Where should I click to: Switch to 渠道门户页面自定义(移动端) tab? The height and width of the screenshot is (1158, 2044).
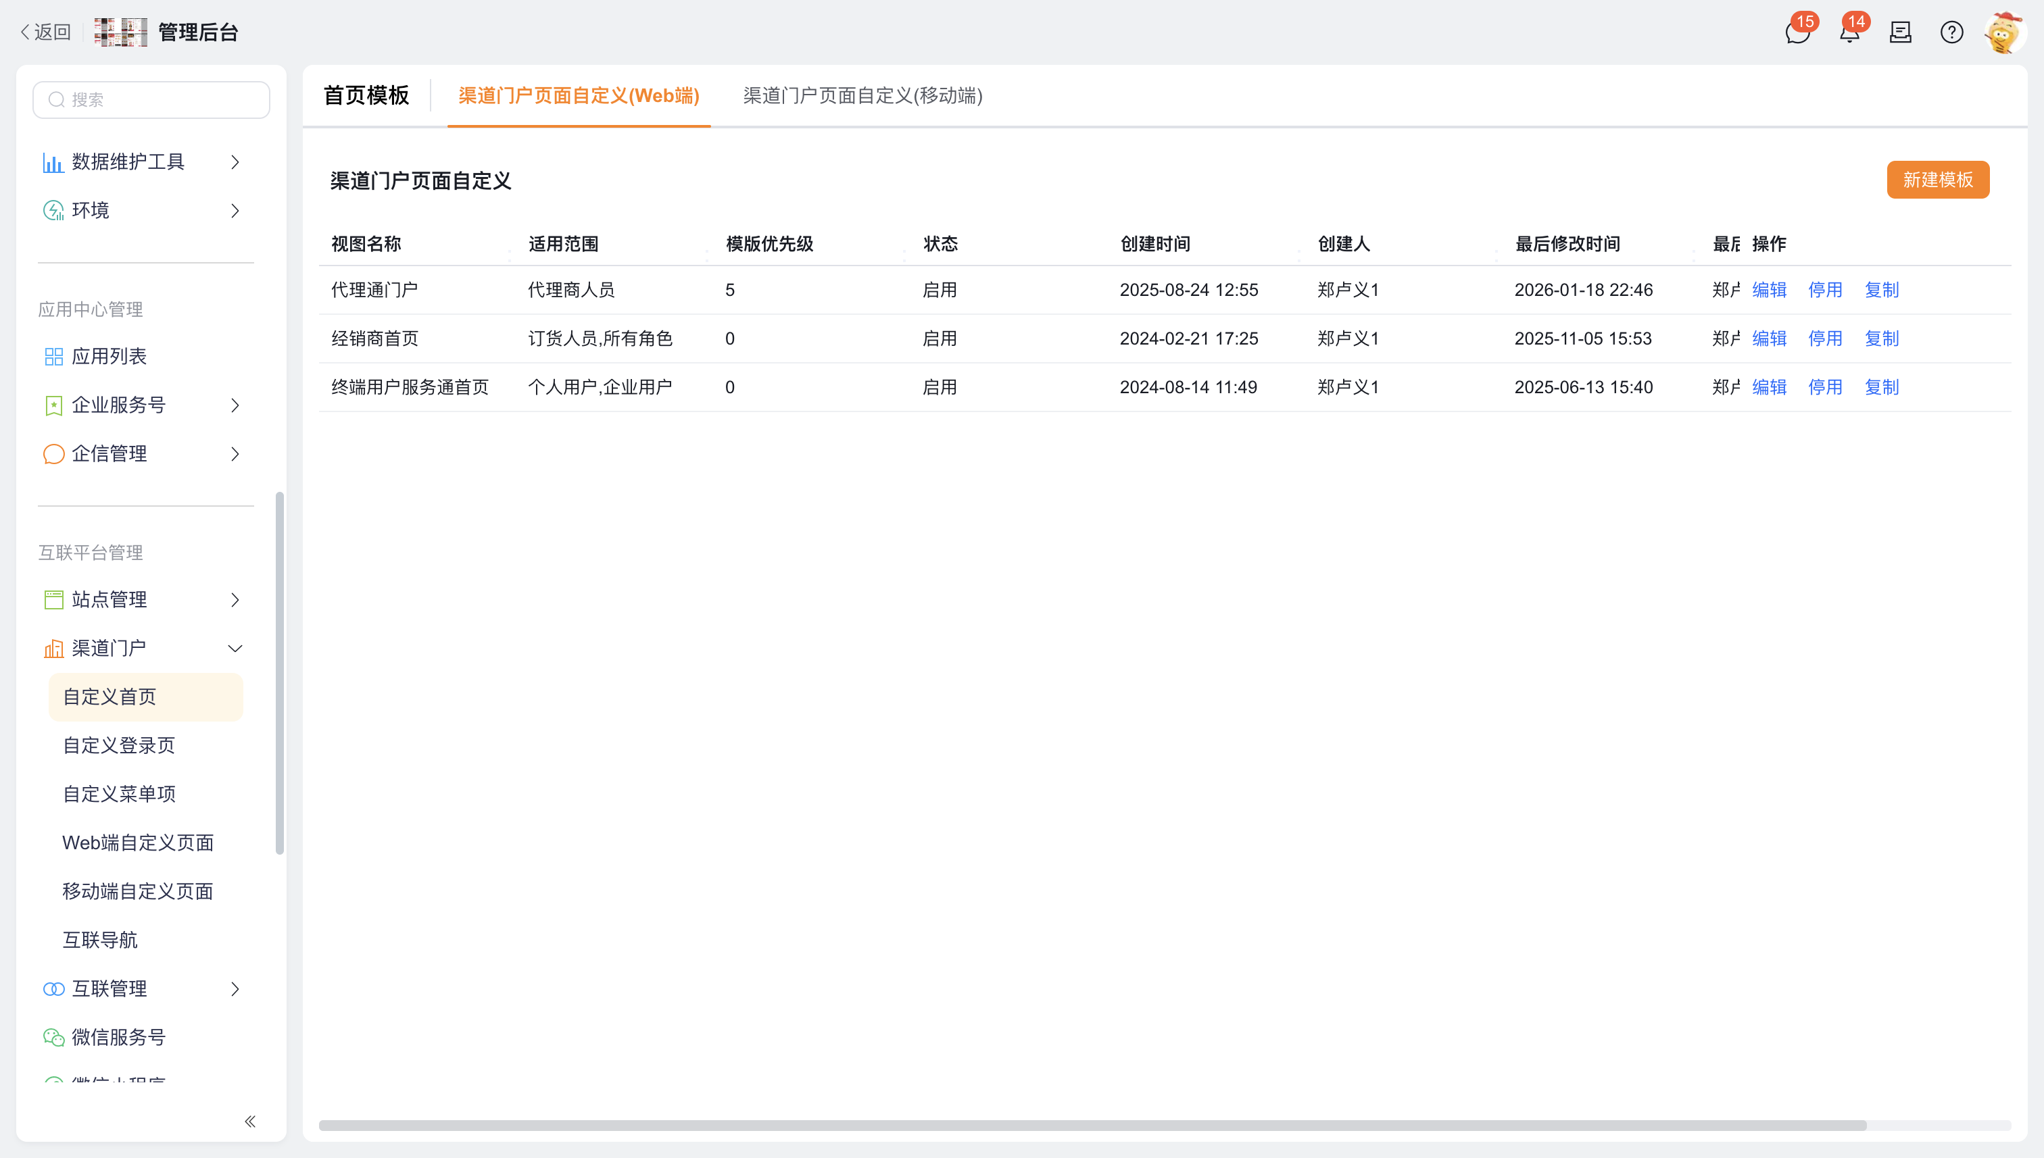click(862, 96)
